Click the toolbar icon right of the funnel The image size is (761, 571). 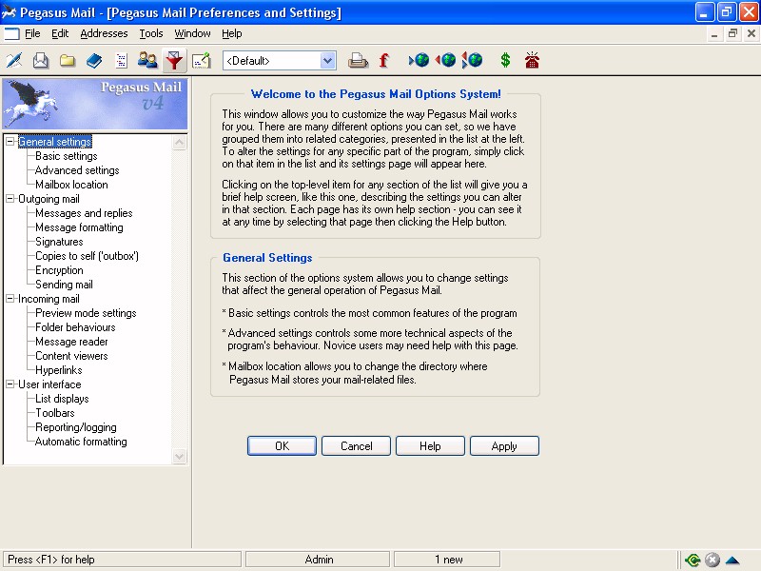tap(201, 61)
